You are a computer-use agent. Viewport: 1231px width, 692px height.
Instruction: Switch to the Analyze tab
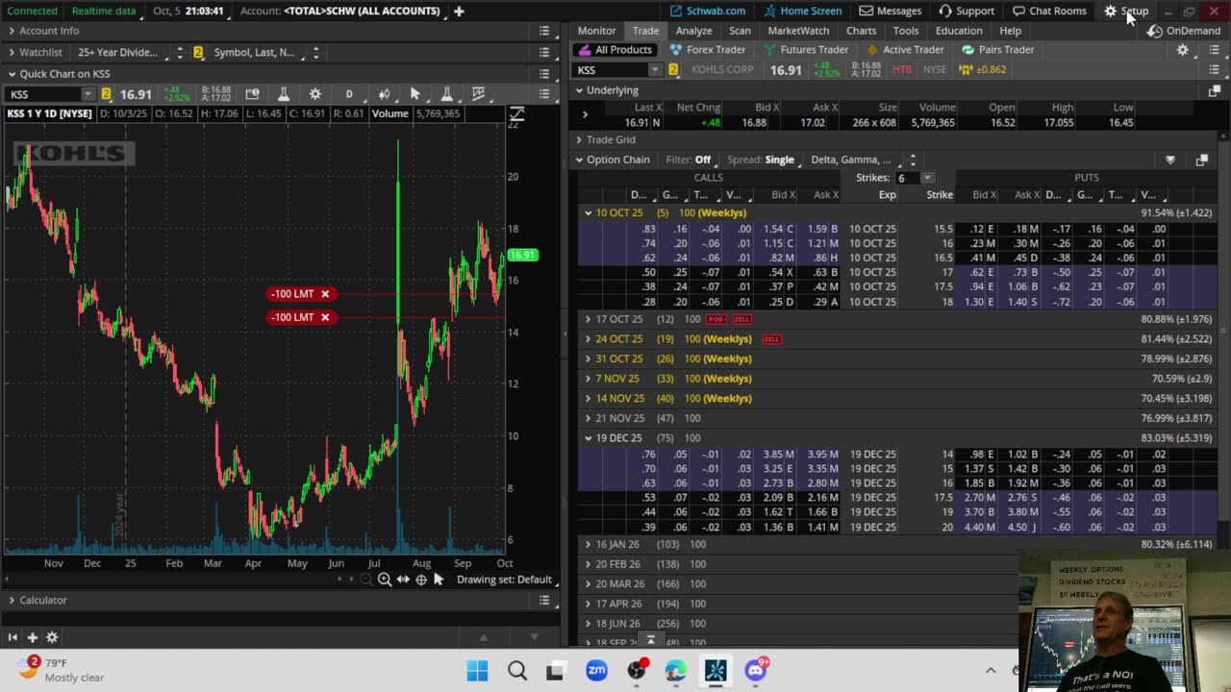[x=693, y=31]
